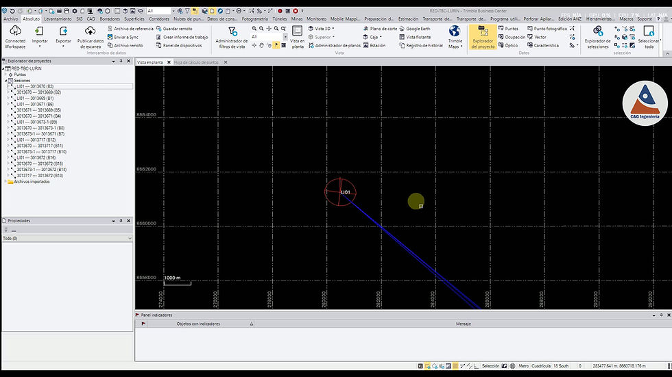Screen dimensions: 672x377
Task: Click Guardar remoto
Action: pos(174,29)
